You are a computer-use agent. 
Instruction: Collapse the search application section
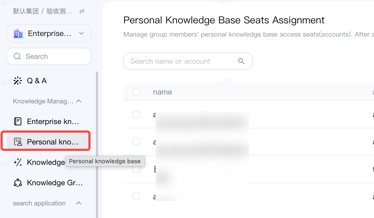coord(79,203)
